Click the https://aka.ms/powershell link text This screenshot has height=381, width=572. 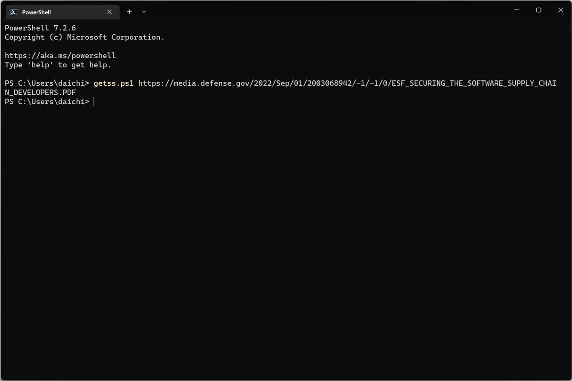coord(60,56)
